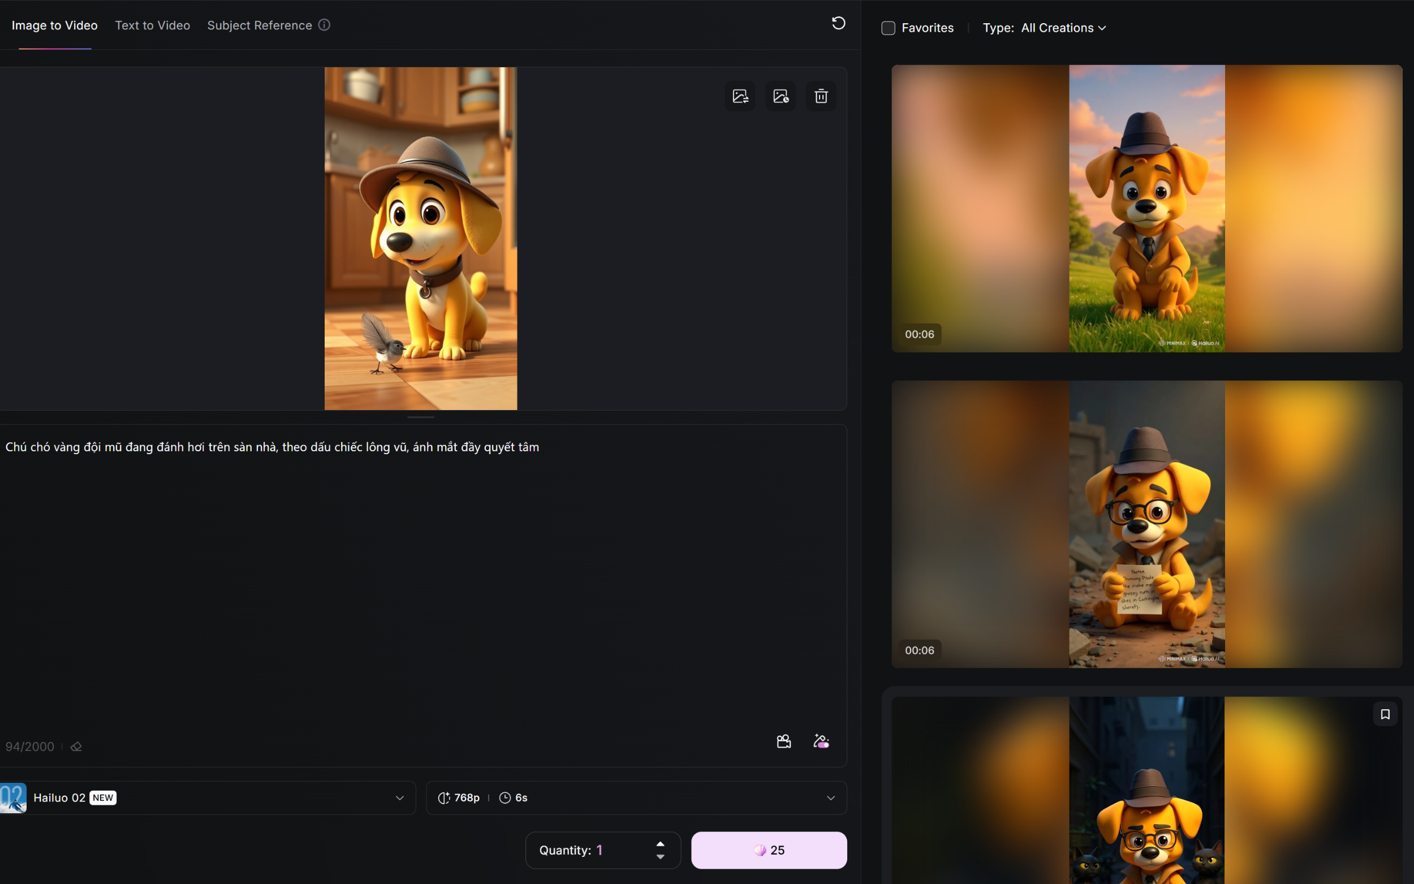1414x884 pixels.
Task: Delete the uploaded dog image
Action: coord(821,96)
